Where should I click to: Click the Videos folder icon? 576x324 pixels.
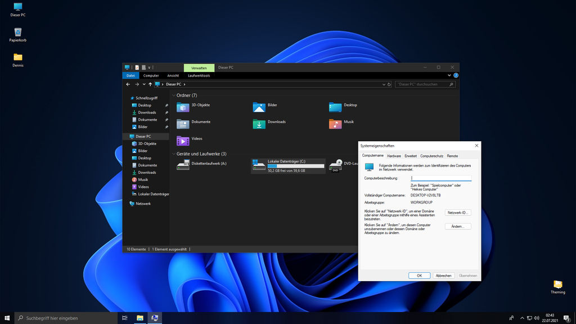tap(183, 139)
